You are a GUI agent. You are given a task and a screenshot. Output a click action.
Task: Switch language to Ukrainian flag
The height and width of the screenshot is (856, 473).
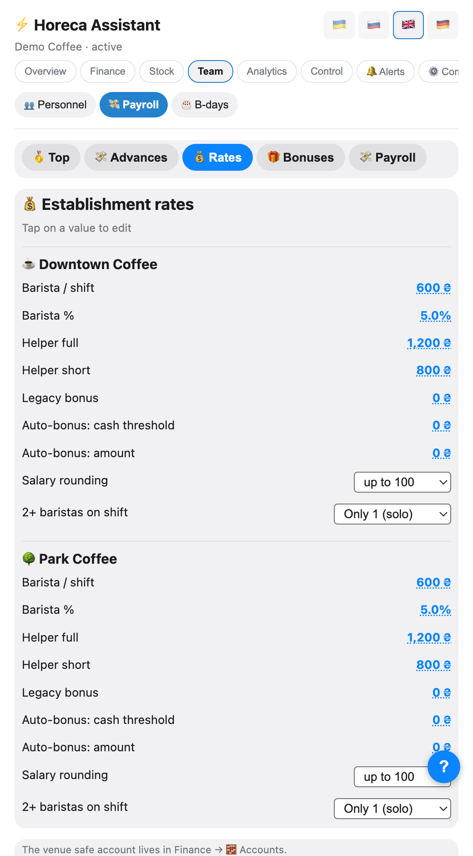click(x=339, y=25)
